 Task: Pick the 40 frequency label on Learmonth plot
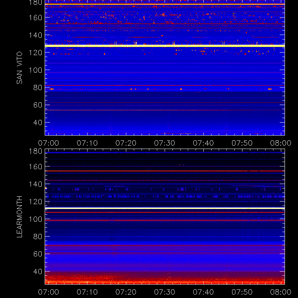click(x=38, y=272)
